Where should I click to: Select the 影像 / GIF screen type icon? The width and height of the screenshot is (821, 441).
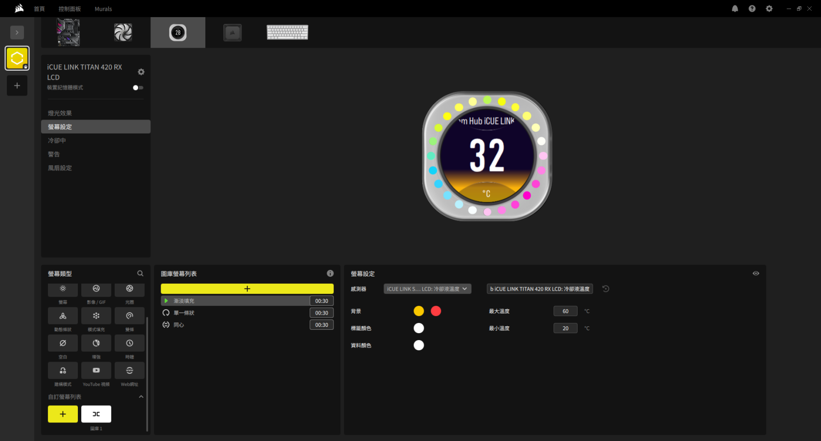click(96, 289)
